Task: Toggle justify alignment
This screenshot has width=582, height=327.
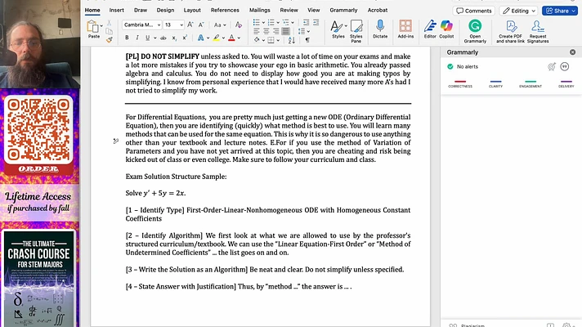Action: click(285, 32)
